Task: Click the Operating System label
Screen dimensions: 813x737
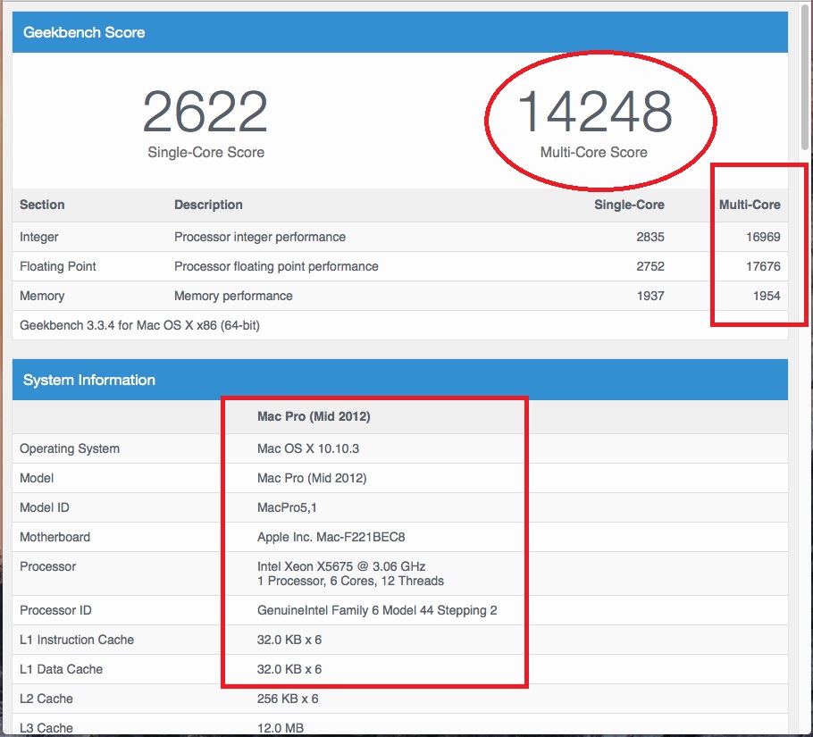Action: tap(70, 448)
